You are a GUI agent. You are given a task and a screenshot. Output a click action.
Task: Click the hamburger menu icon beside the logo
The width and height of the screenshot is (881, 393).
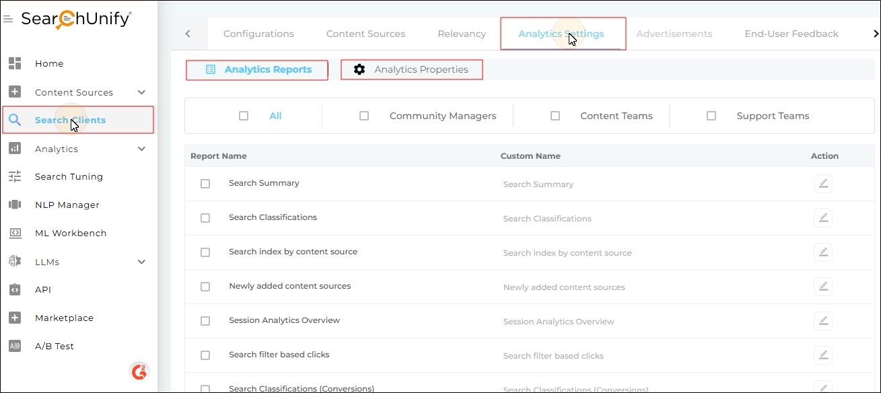tap(8, 20)
